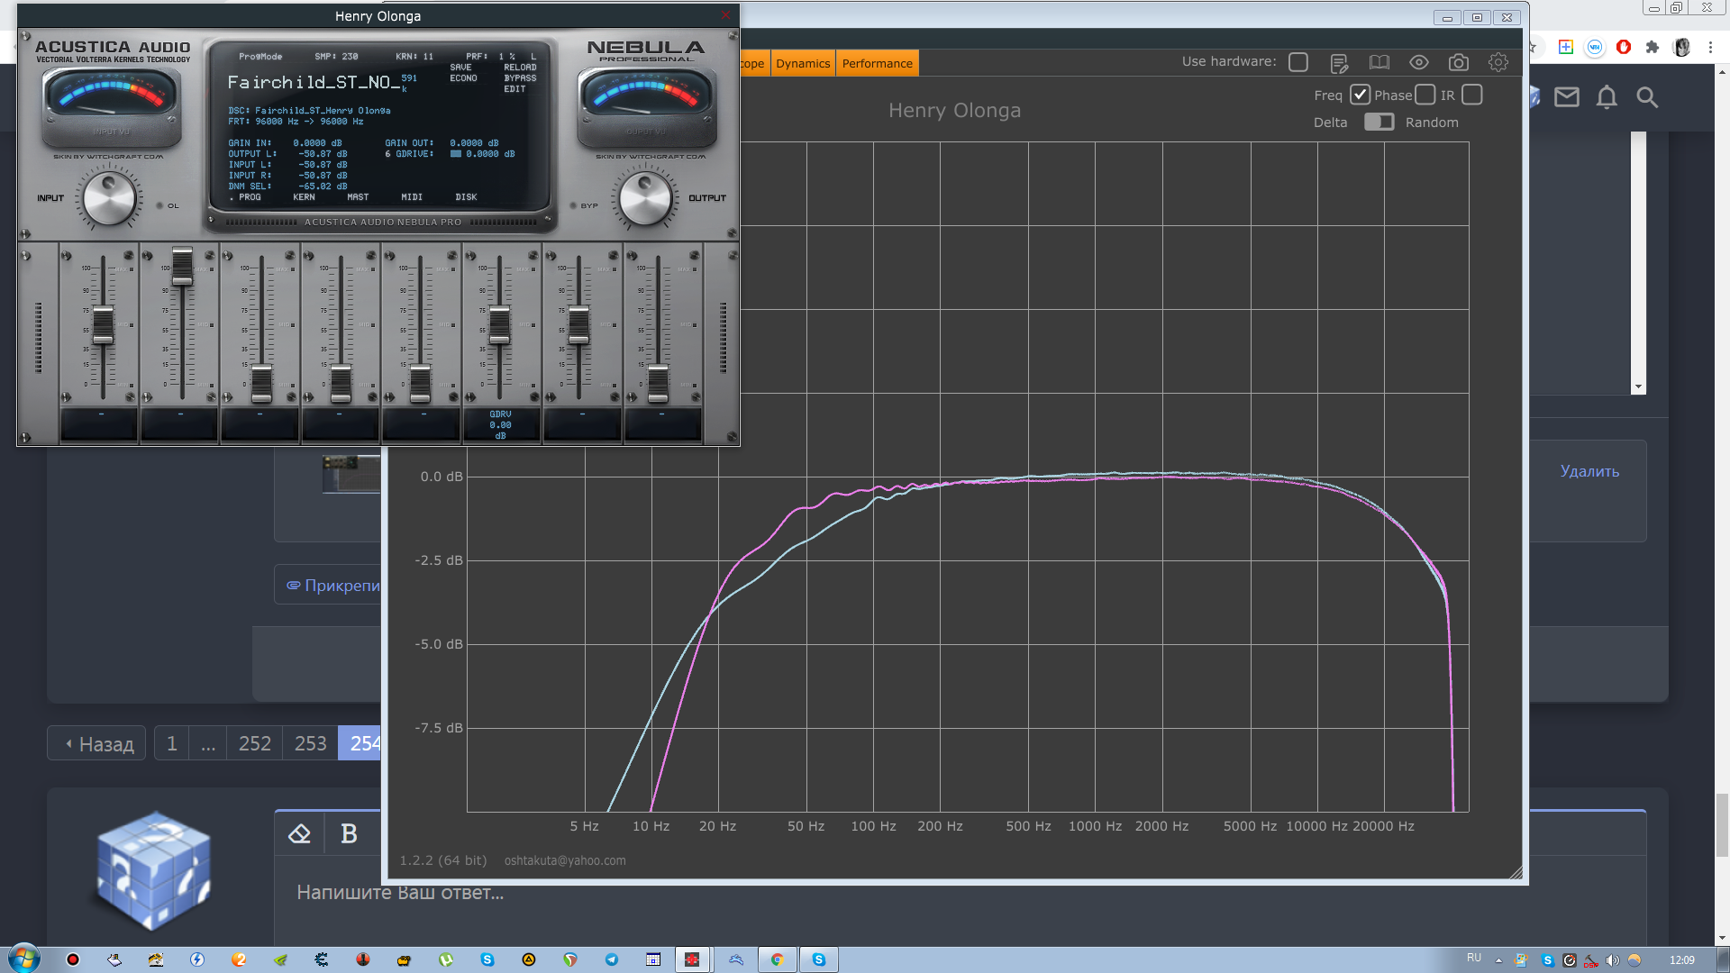Open forum notifications bell icon

point(1607,96)
